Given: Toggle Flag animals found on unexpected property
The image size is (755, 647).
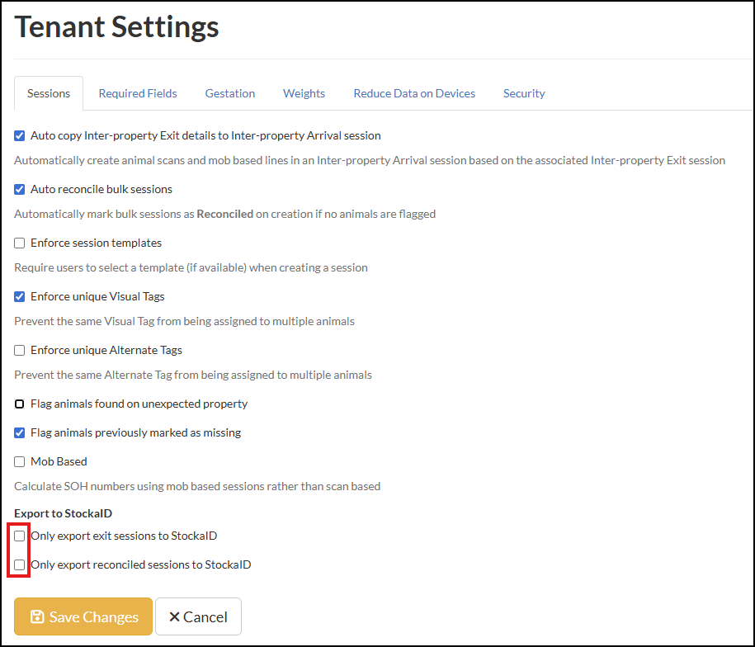Looking at the screenshot, I should tap(20, 404).
